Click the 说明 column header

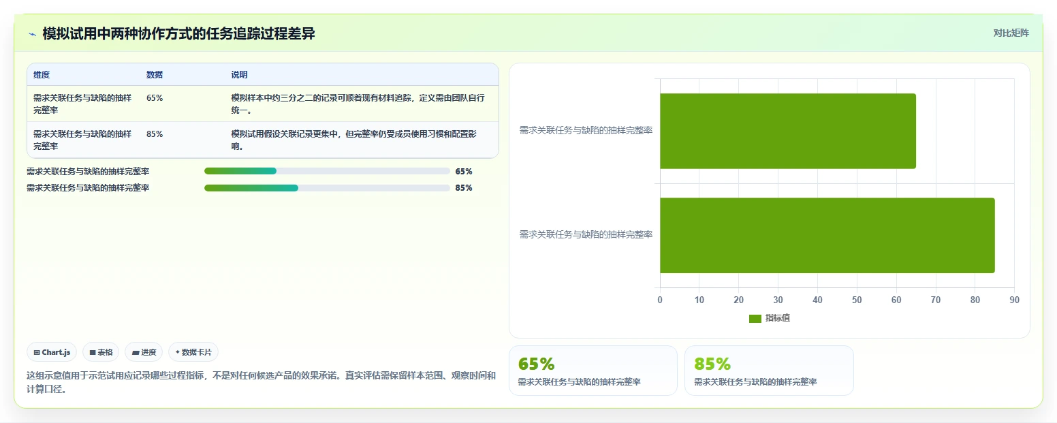pyautogui.click(x=239, y=75)
